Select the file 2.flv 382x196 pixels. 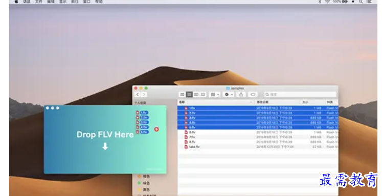coord(258,113)
